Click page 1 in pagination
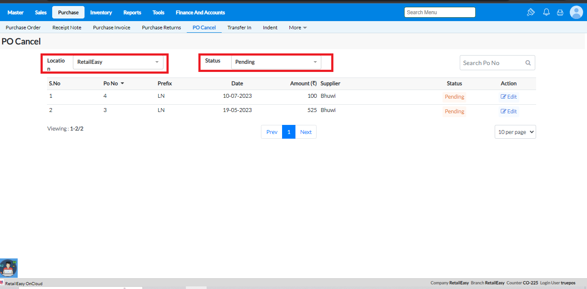The image size is (587, 289). point(289,132)
